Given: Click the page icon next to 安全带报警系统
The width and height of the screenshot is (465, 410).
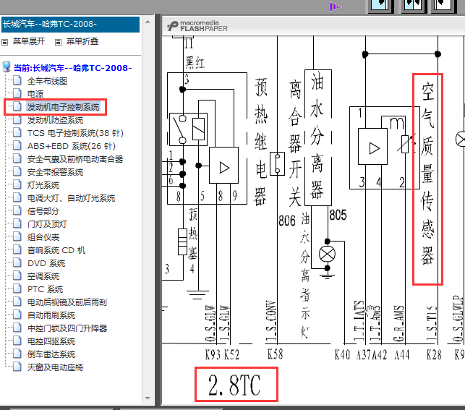Looking at the screenshot, I should pyautogui.click(x=17, y=172).
